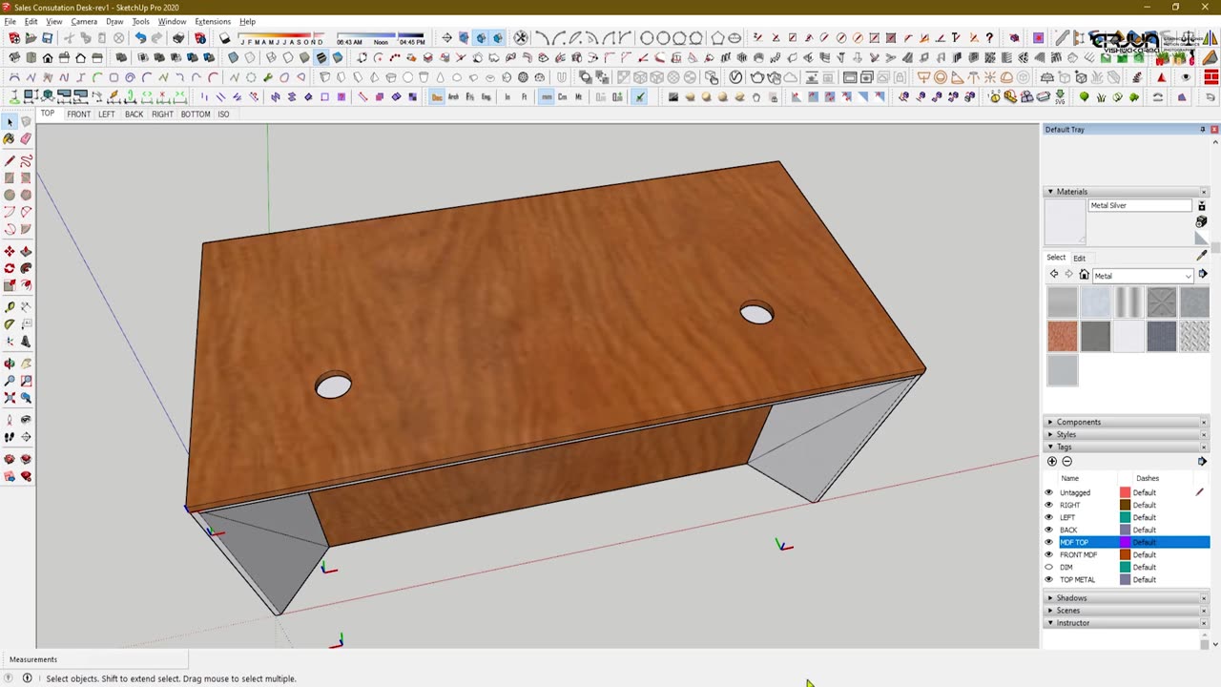This screenshot has height=687, width=1221.
Task: Hide the LEFT tag
Action: (x=1049, y=517)
